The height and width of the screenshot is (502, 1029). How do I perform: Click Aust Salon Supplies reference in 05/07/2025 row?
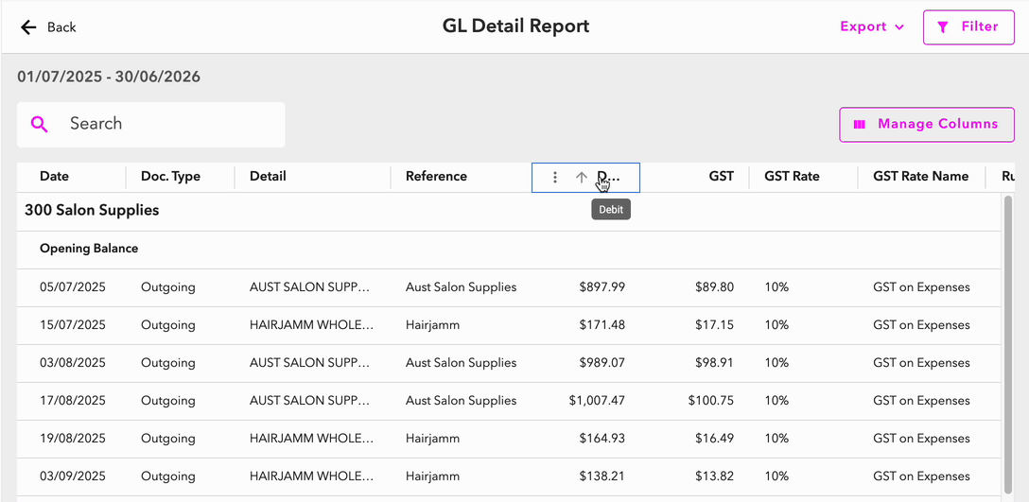[x=462, y=286]
